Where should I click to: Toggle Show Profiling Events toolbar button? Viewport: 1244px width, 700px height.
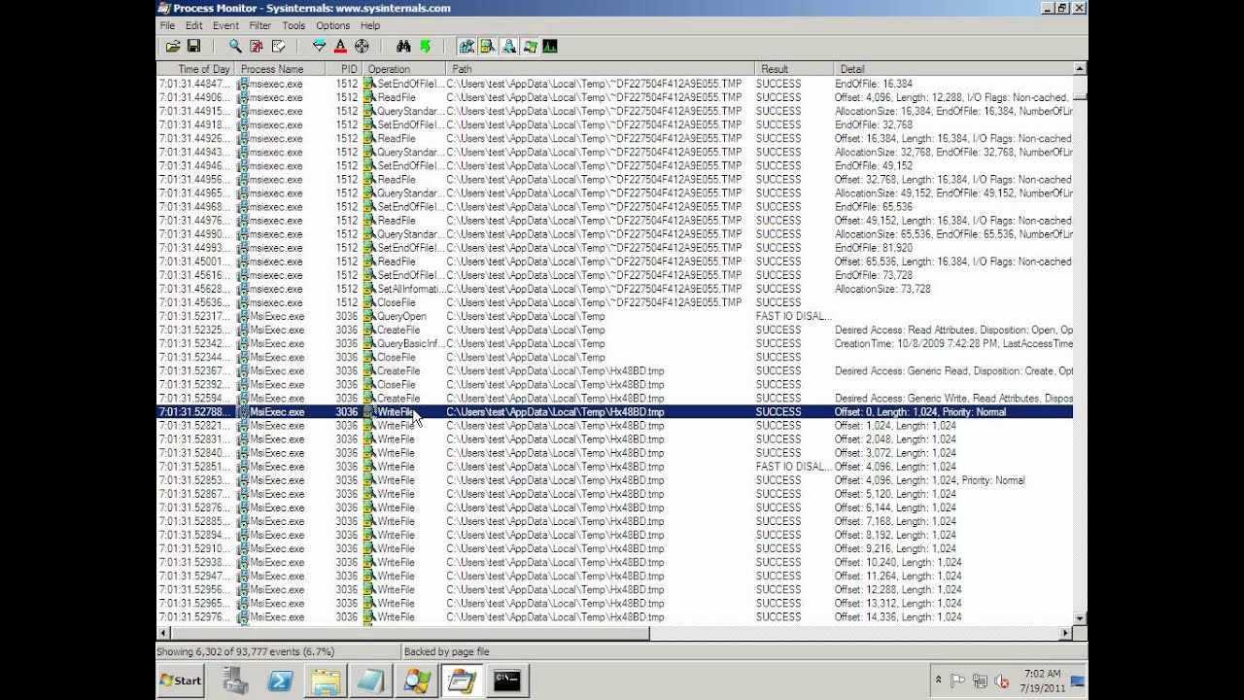pyautogui.click(x=550, y=46)
